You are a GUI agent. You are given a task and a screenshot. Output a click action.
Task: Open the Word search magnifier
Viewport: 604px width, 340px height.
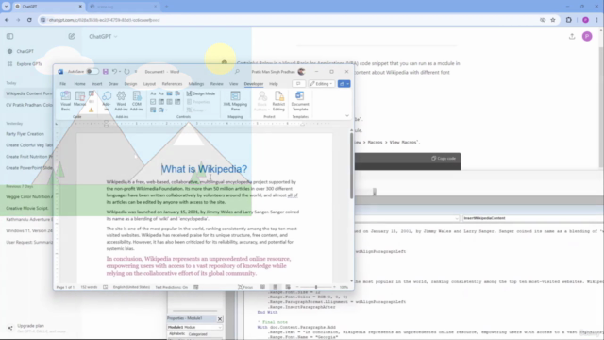237,72
